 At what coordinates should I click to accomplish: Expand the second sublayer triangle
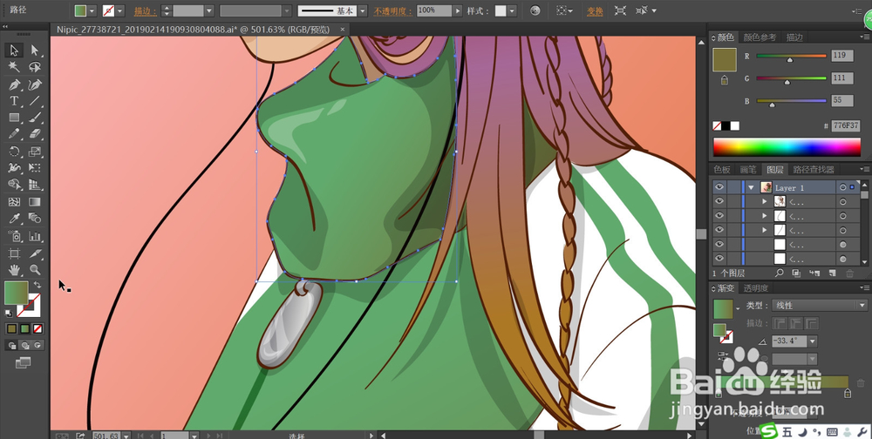click(x=765, y=216)
